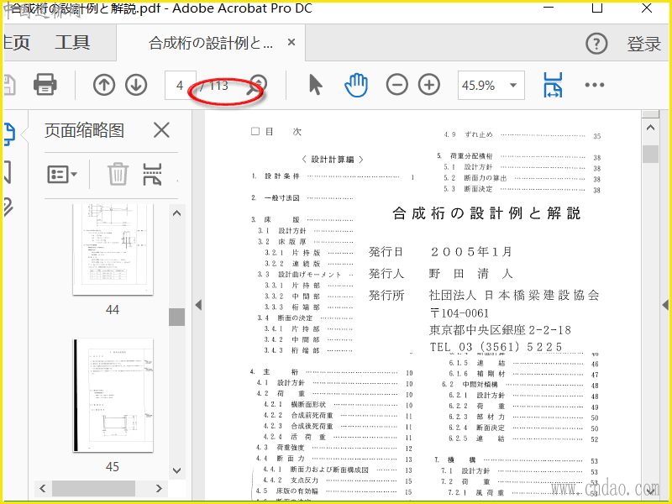672x504 pixels.
Task: Expand the right tools pane arrow
Action: 664,305
